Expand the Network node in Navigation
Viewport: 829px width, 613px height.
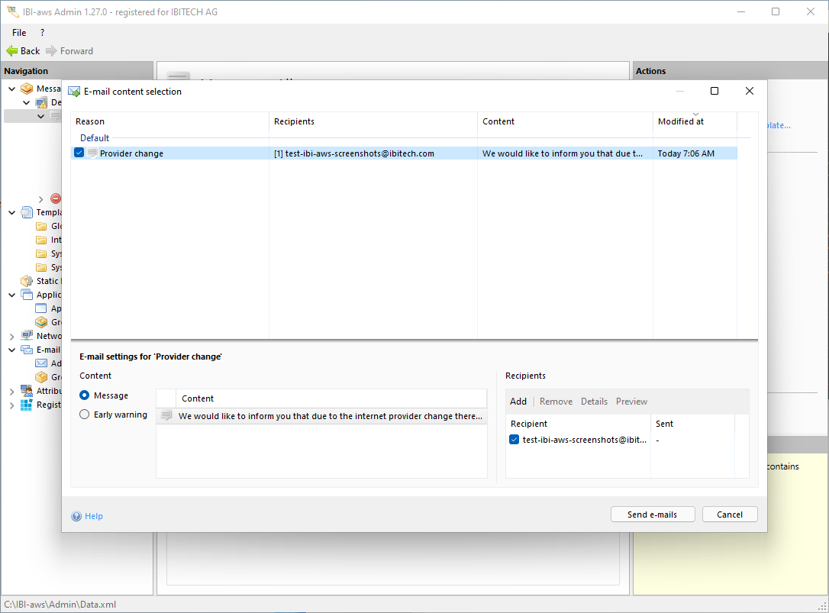point(12,336)
